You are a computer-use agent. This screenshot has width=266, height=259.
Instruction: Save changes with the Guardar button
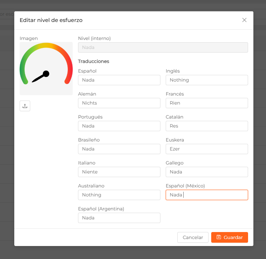pos(229,237)
